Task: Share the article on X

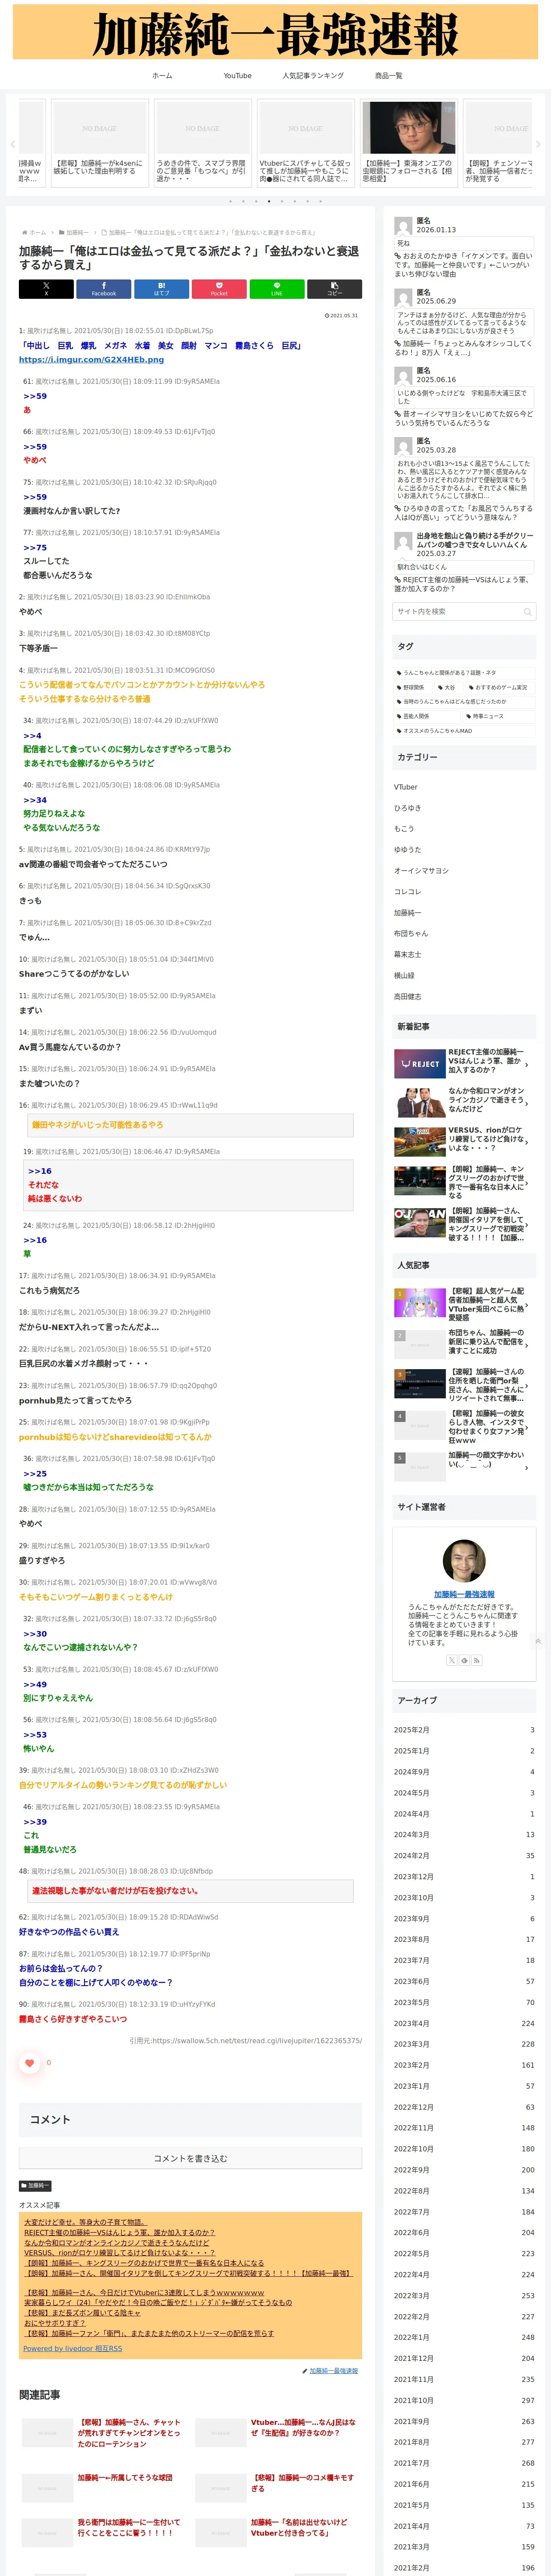Action: (46, 289)
